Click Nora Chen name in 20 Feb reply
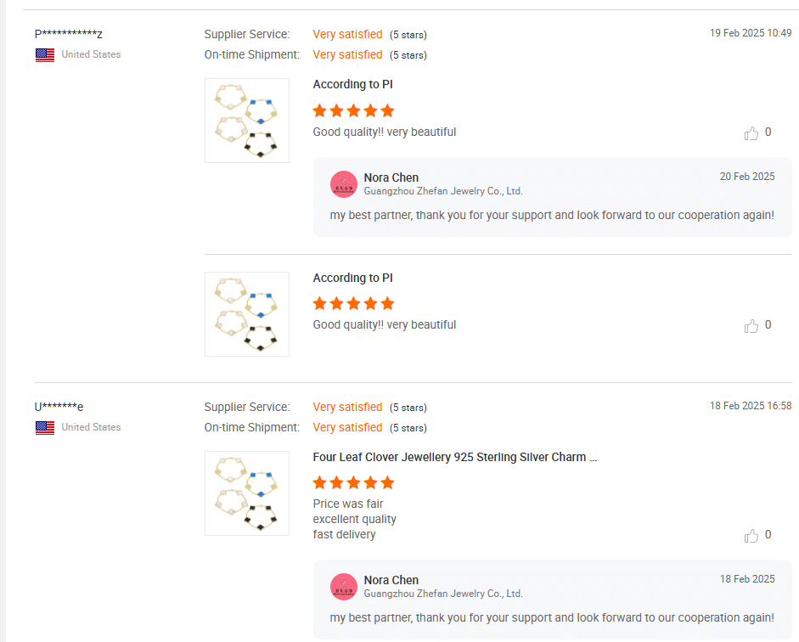 [x=391, y=177]
